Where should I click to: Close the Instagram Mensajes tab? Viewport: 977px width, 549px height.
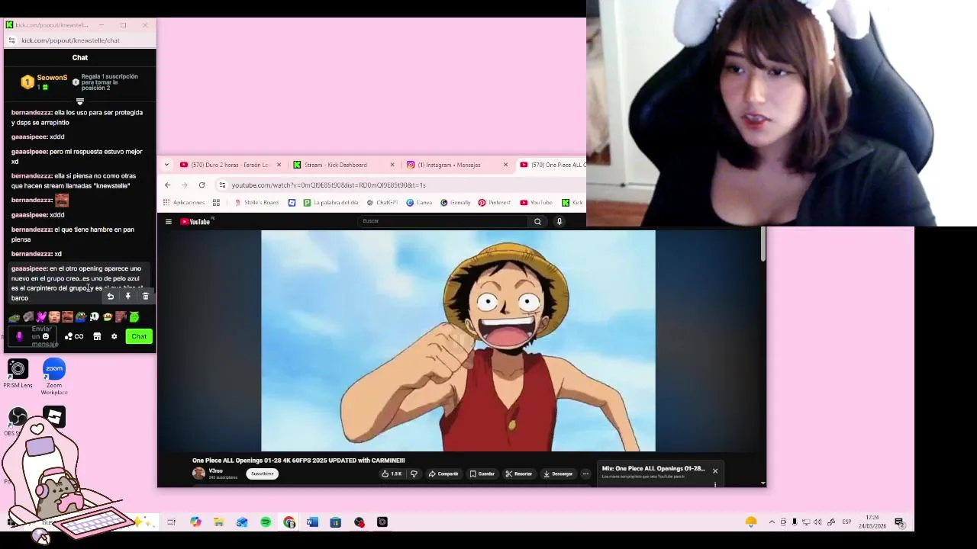pos(505,165)
